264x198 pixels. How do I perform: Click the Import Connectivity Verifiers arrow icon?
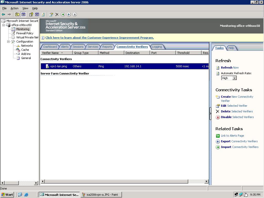point(218,147)
